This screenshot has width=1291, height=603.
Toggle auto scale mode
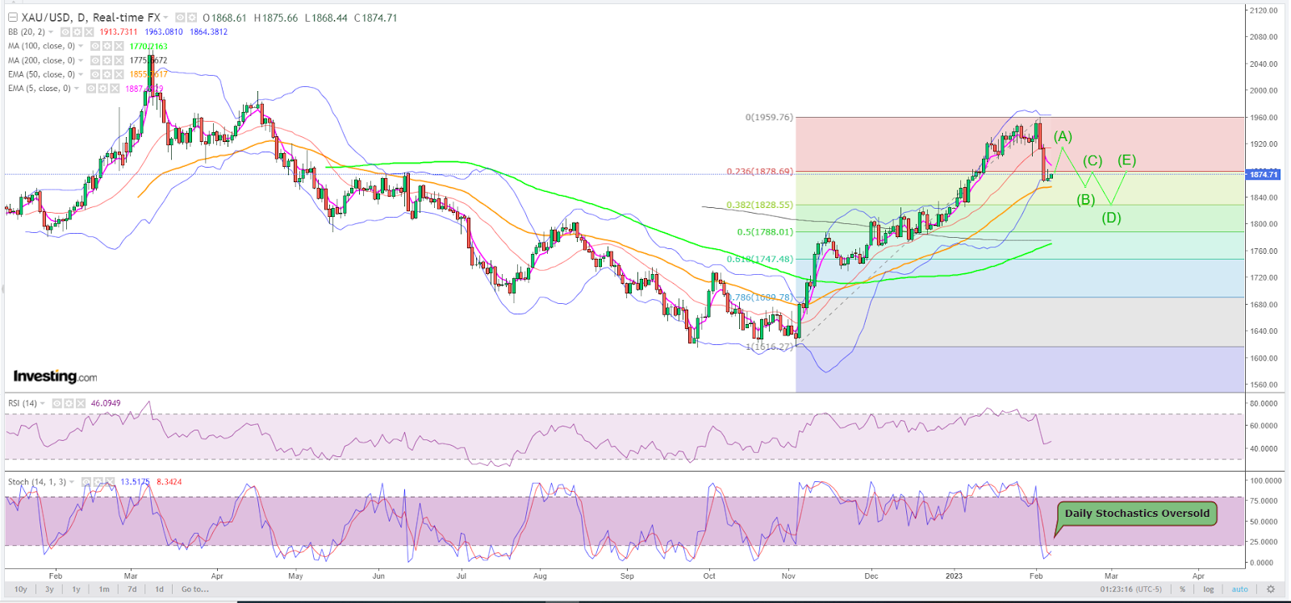(1240, 589)
